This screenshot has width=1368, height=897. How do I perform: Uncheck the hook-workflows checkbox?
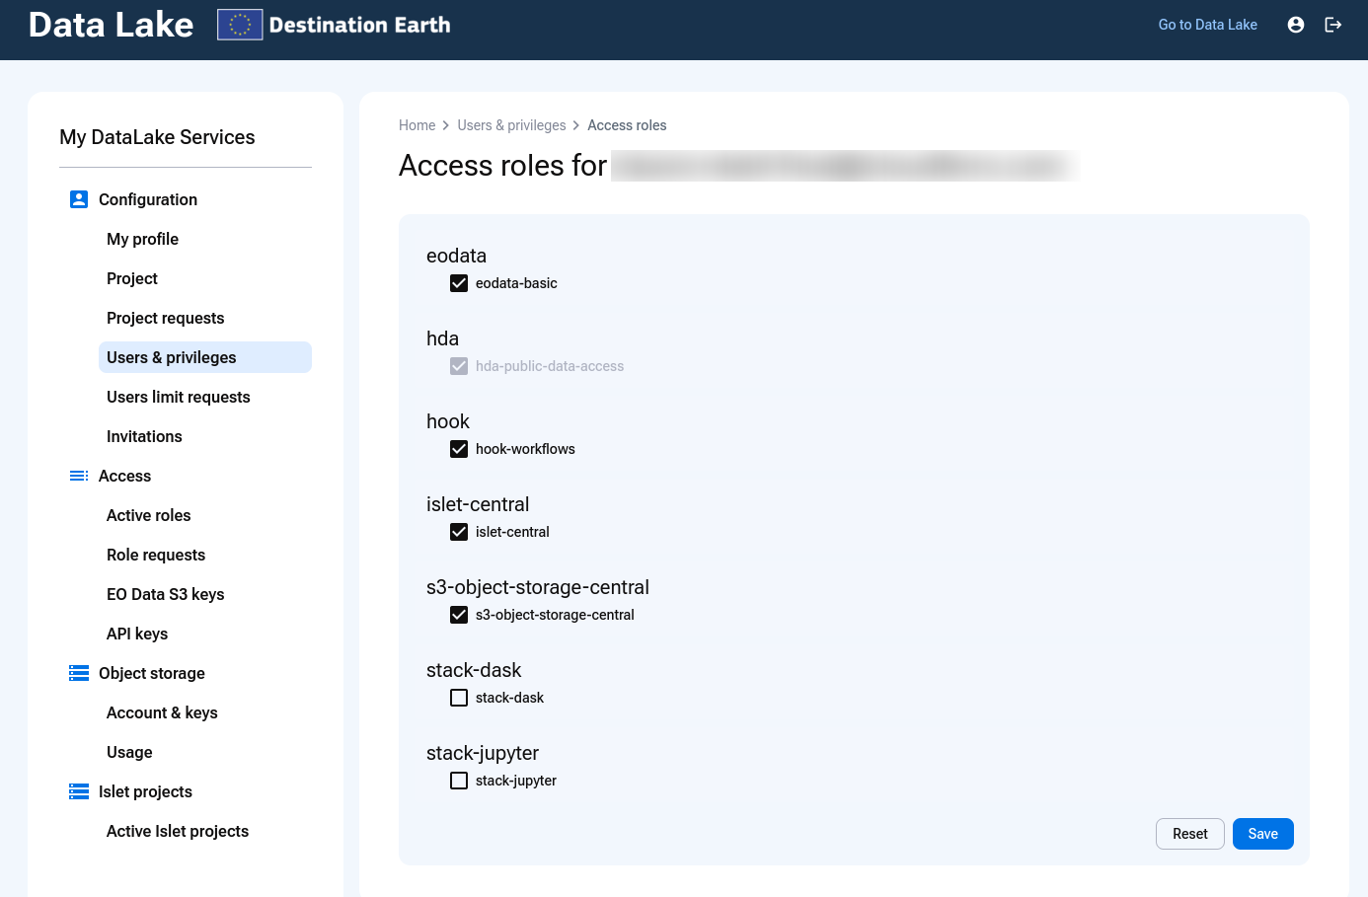[x=459, y=449]
